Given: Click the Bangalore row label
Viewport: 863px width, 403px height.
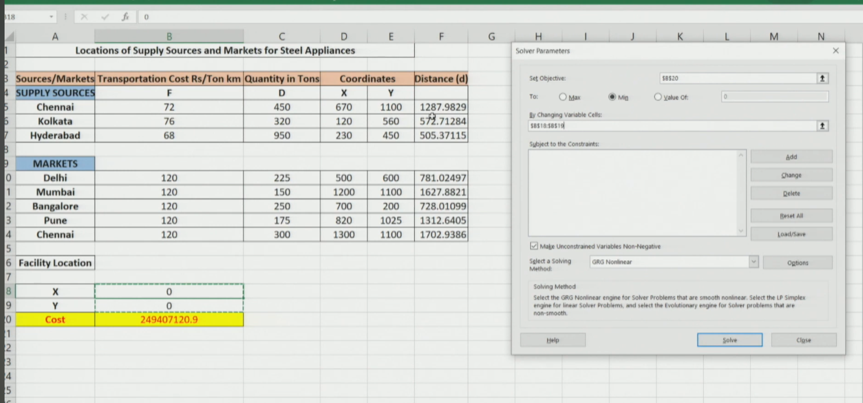Looking at the screenshot, I should [55, 206].
